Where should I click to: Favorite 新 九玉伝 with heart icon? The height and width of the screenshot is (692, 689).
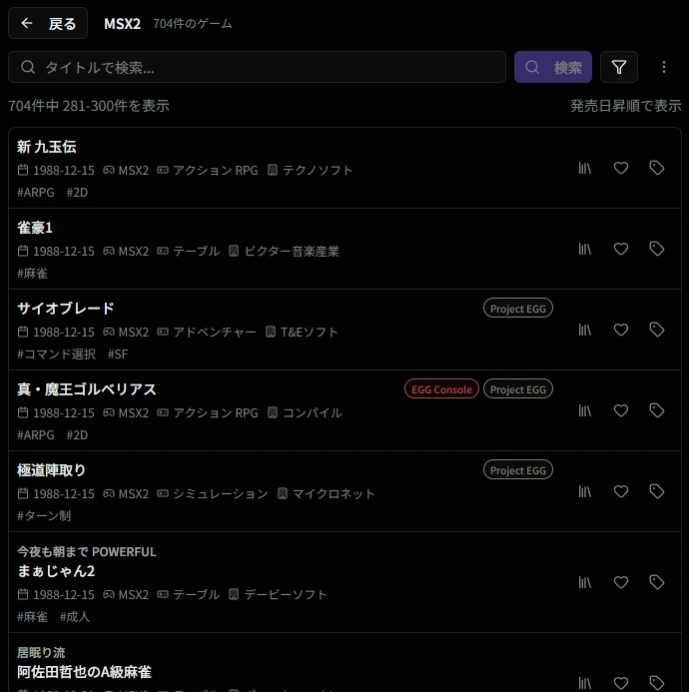[x=621, y=168]
